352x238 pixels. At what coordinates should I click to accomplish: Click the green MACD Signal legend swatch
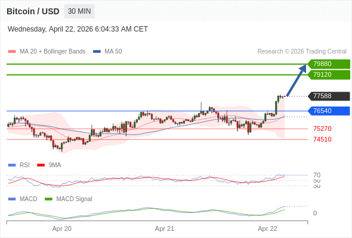coord(48,199)
